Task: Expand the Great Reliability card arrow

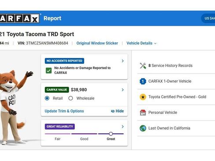Action: [122, 127]
